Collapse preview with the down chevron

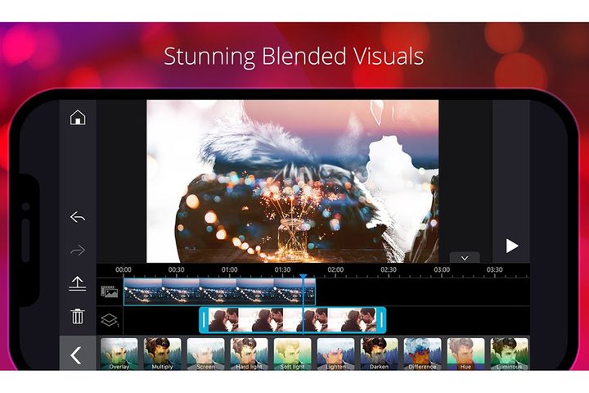click(x=465, y=258)
